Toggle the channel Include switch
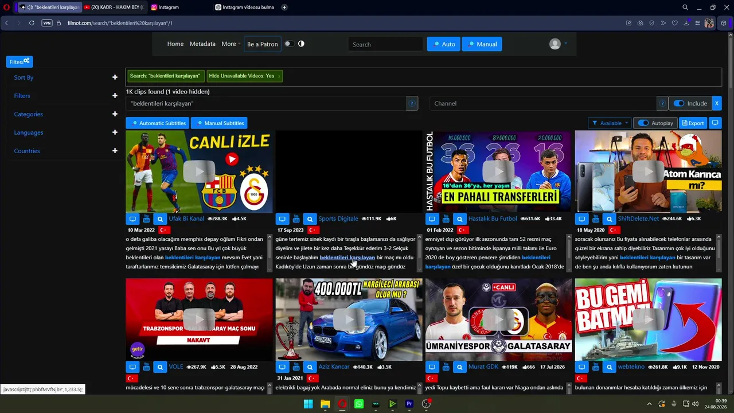Image resolution: width=734 pixels, height=413 pixels. 679,103
